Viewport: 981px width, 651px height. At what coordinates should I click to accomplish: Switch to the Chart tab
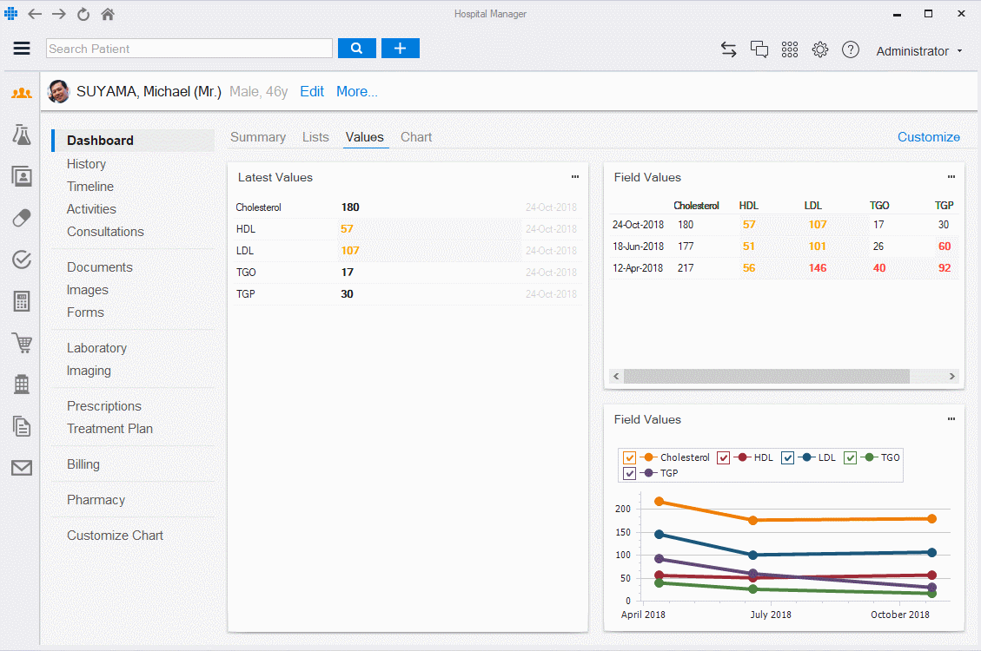click(416, 137)
